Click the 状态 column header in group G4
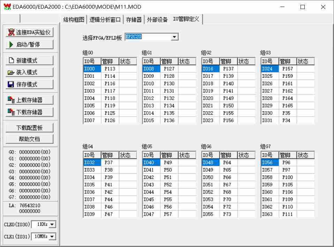The image size is (334, 247). 128,155
